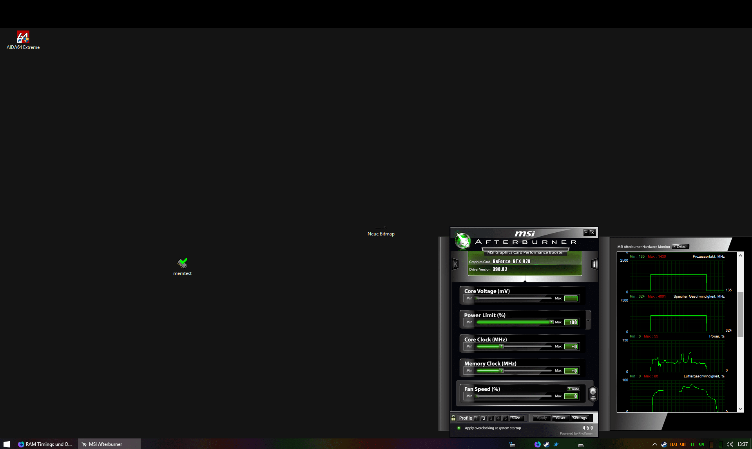Screen dimensions: 752x449
Task: Click the Core Clock value field
Action: (x=571, y=347)
